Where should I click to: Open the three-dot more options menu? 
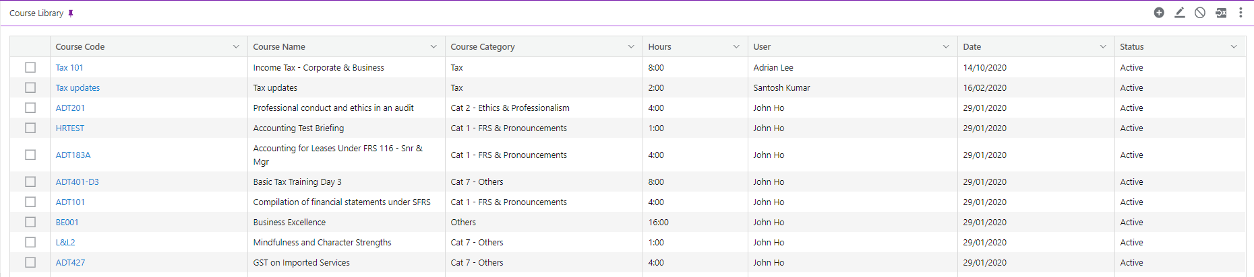click(x=1241, y=13)
